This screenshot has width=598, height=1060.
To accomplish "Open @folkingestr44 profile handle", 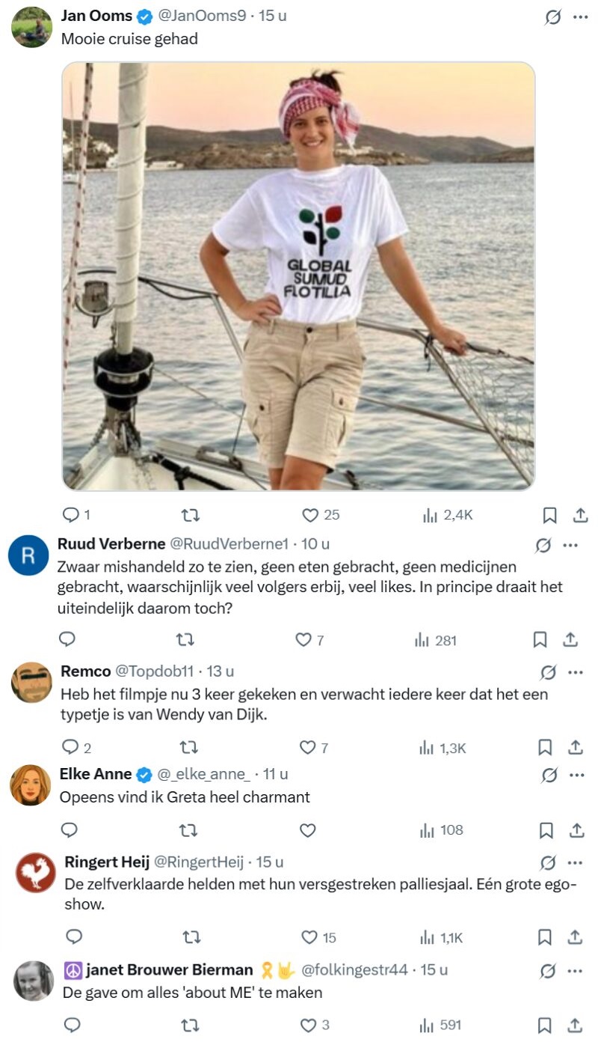I will (354, 970).
